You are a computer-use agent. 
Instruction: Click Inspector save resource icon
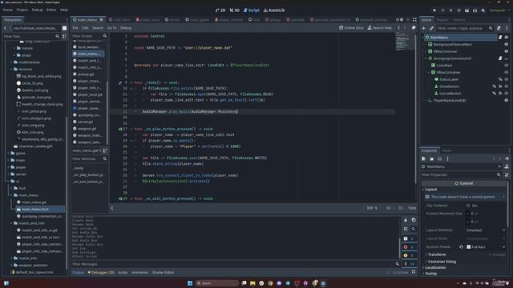[x=439, y=158]
